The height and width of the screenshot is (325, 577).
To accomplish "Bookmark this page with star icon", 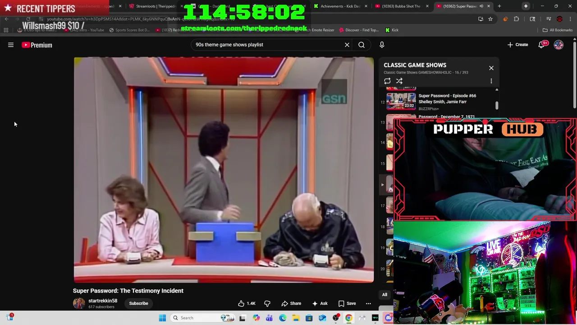I will pyautogui.click(x=490, y=19).
